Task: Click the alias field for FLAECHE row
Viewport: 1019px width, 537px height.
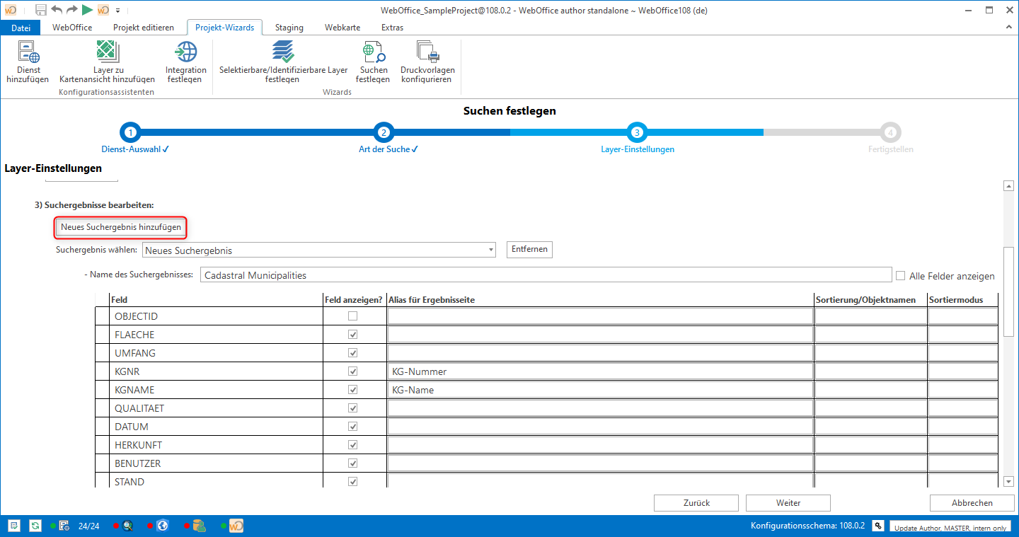Action: [x=600, y=335]
